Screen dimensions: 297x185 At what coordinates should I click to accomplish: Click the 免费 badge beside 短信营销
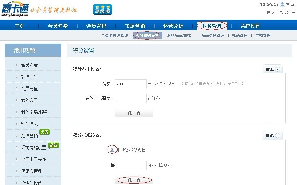click(45, 132)
